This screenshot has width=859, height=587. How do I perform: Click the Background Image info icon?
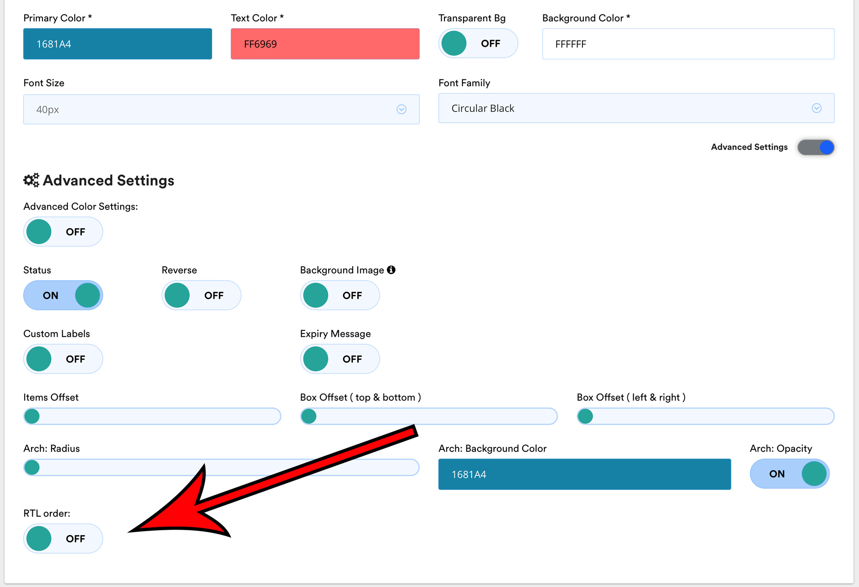[x=391, y=270]
